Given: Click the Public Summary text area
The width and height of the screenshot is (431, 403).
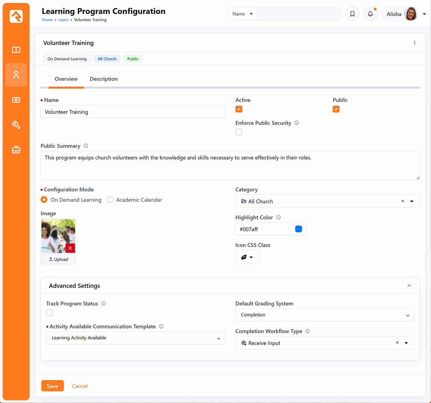Looking at the screenshot, I should click(x=230, y=165).
